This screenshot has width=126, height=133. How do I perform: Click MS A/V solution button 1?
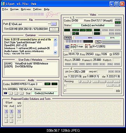tap(19, 111)
